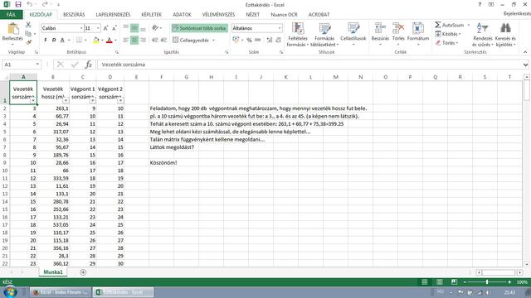This screenshot has width=531, height=298.
Task: Toggle center horizontal alignment
Action: coord(134,41)
